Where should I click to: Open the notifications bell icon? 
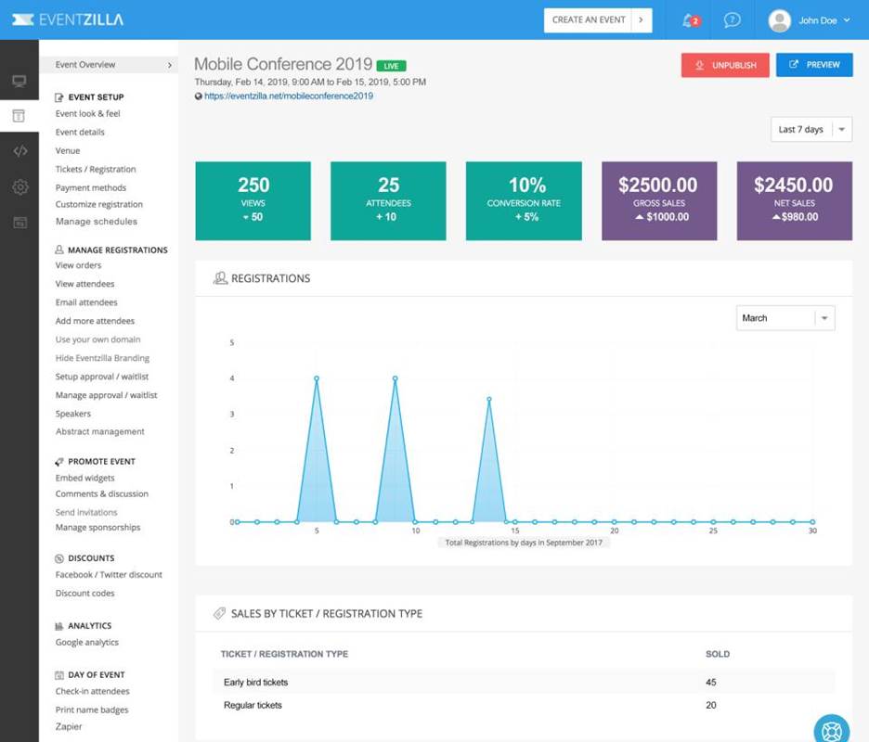tap(690, 20)
